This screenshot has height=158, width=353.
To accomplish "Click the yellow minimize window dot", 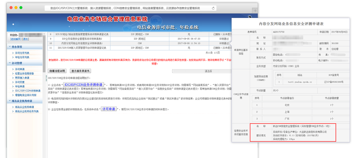I will click(16, 8).
